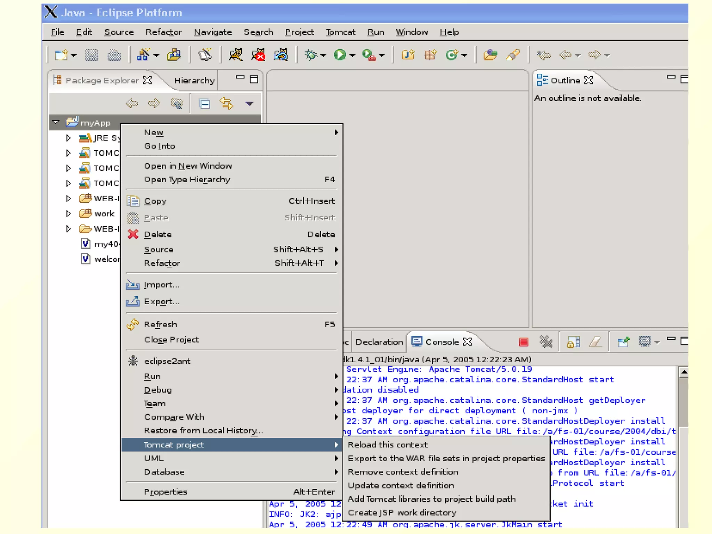The image size is (712, 534).
Task: Select the welcome file in Package Explorer
Action: coord(100,259)
